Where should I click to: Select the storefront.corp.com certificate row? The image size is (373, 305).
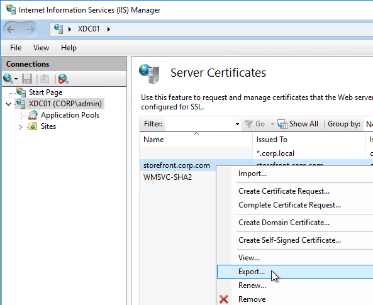click(177, 165)
